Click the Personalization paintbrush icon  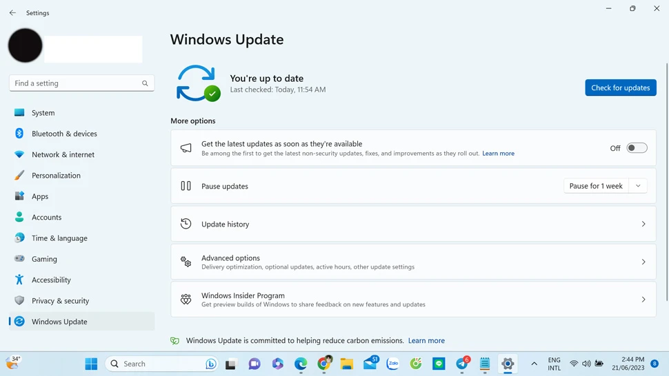click(19, 176)
